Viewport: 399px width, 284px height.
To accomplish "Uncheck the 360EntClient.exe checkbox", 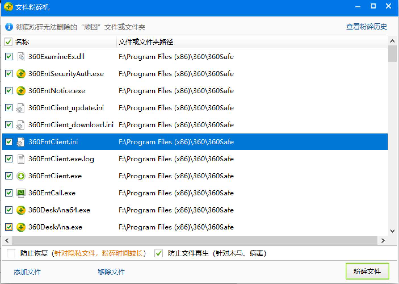I will (x=9, y=176).
